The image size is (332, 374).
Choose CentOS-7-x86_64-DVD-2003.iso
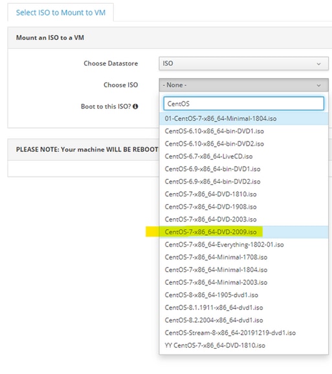(x=243, y=220)
